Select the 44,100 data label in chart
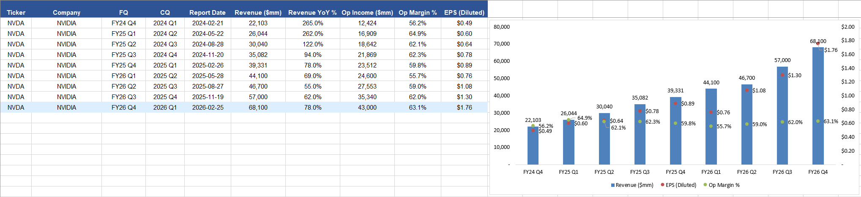This screenshot has width=861, height=197. coord(711,83)
